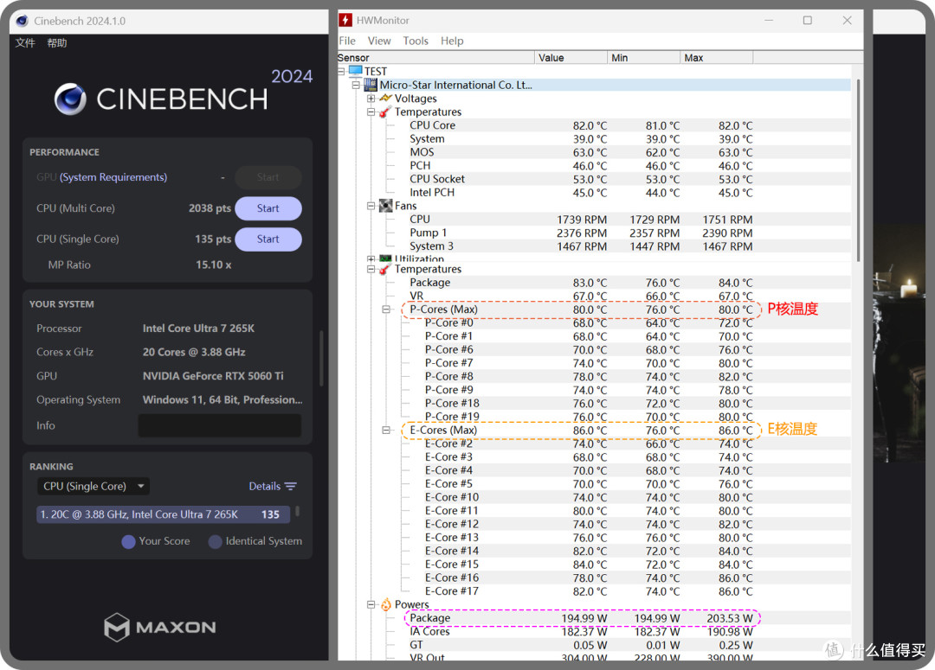Collapse the E-Cores (Max) node
Screen dimensions: 935x670
tap(386, 430)
